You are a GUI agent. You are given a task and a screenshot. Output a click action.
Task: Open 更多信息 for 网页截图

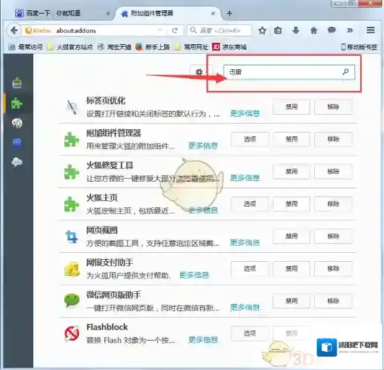245,243
